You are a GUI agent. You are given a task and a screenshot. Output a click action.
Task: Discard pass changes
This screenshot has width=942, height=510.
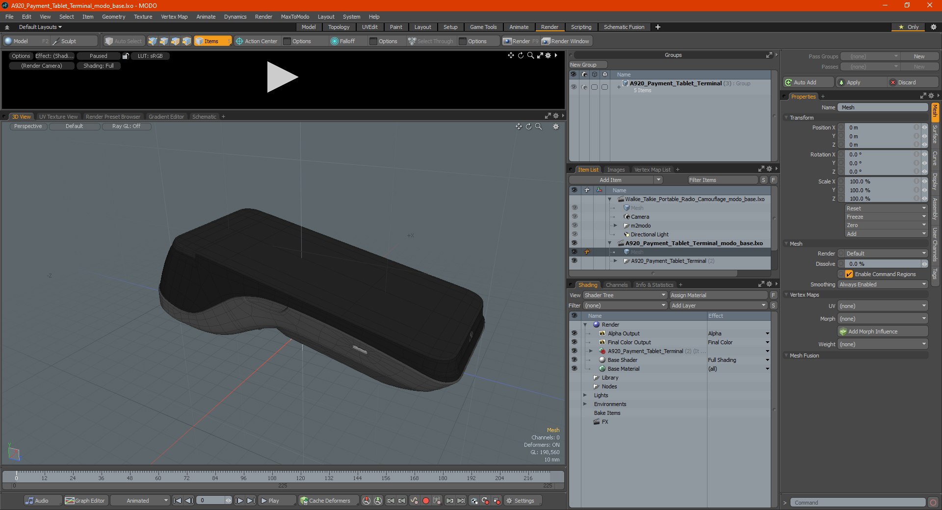coord(913,82)
